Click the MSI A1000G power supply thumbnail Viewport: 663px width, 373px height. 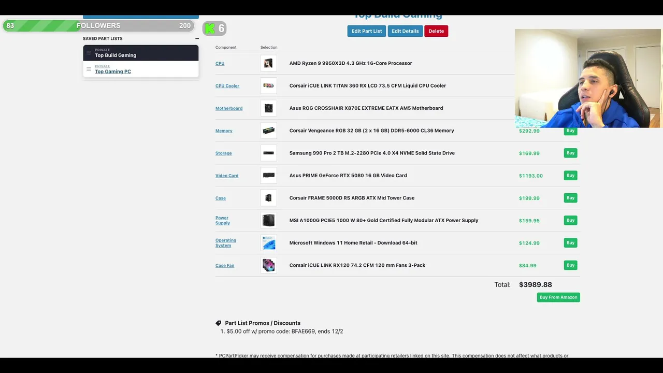(x=268, y=220)
